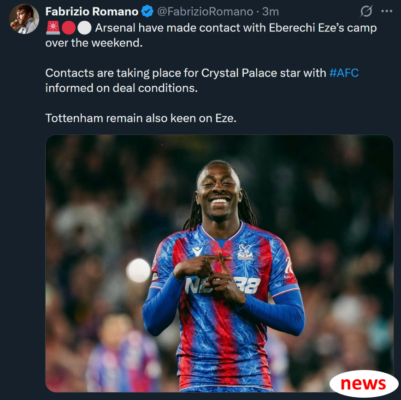Click the red "news" oval badge

[x=364, y=383]
